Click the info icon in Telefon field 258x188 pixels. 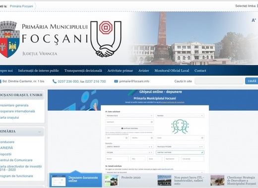pos(152,138)
